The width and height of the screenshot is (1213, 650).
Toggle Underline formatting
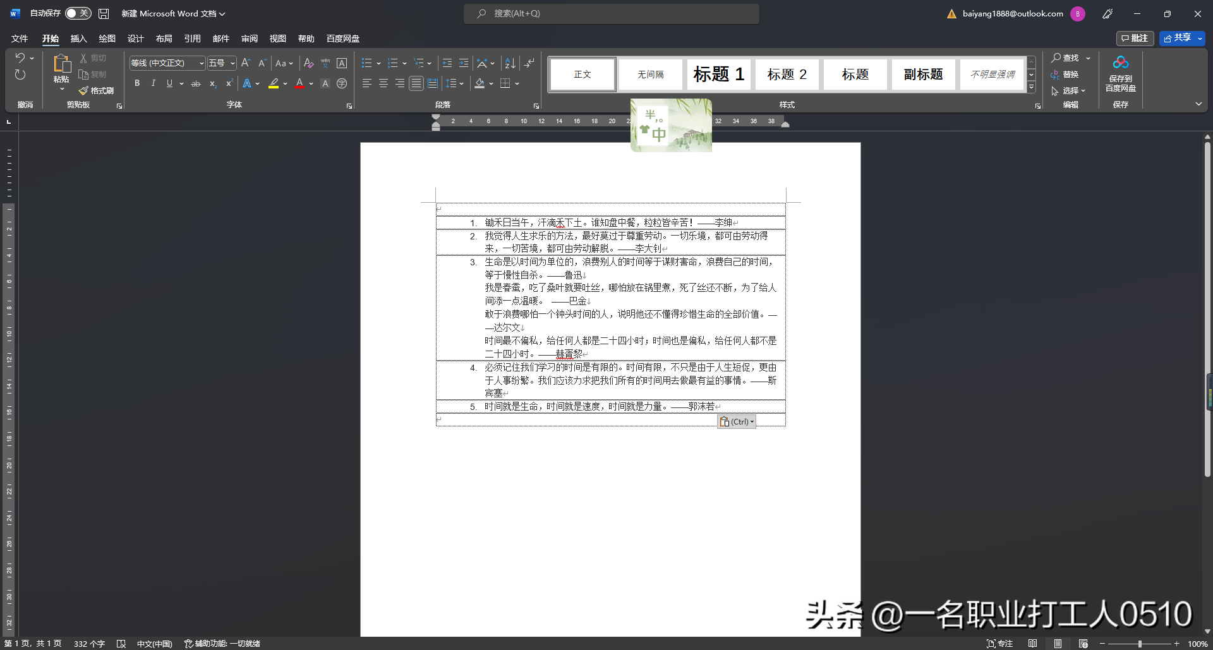pyautogui.click(x=169, y=83)
